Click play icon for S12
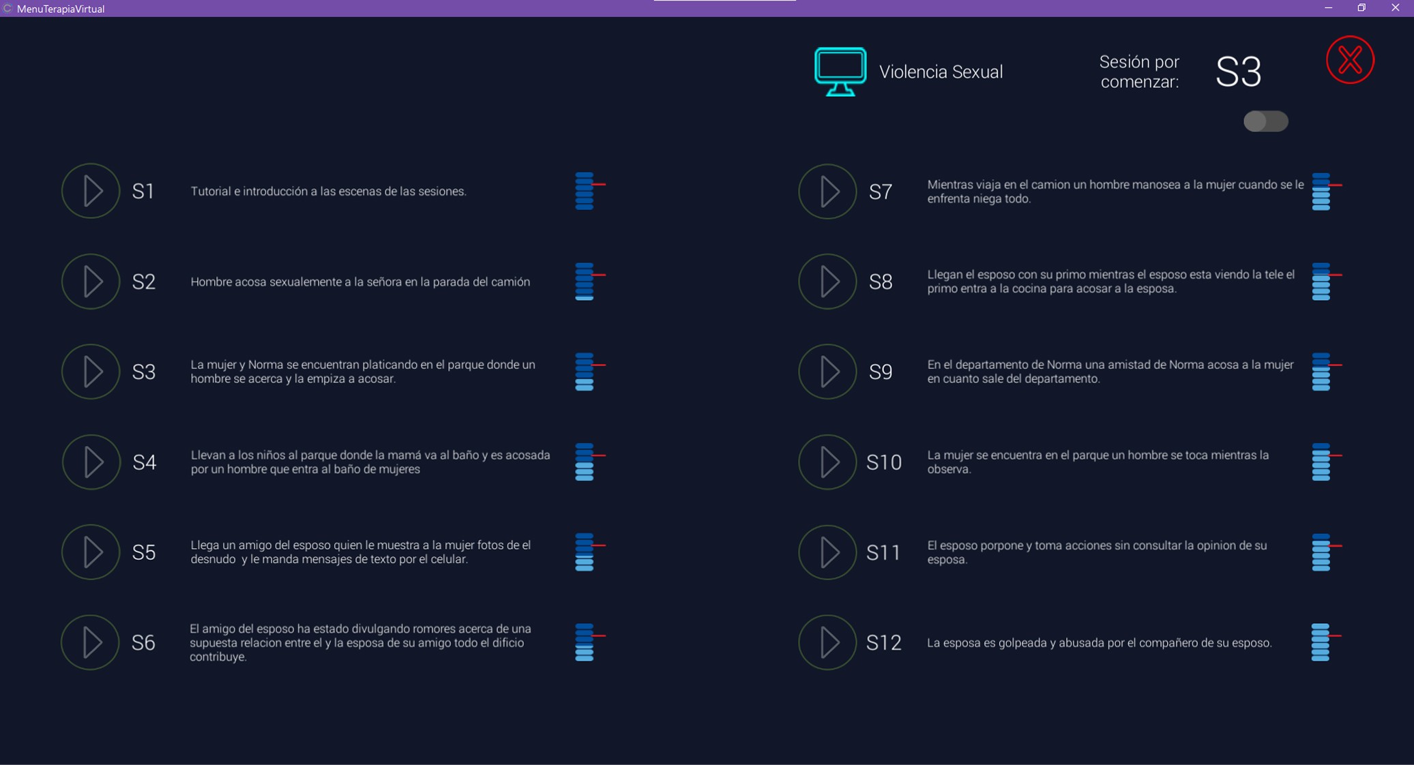Viewport: 1414px width, 765px height. [x=827, y=642]
